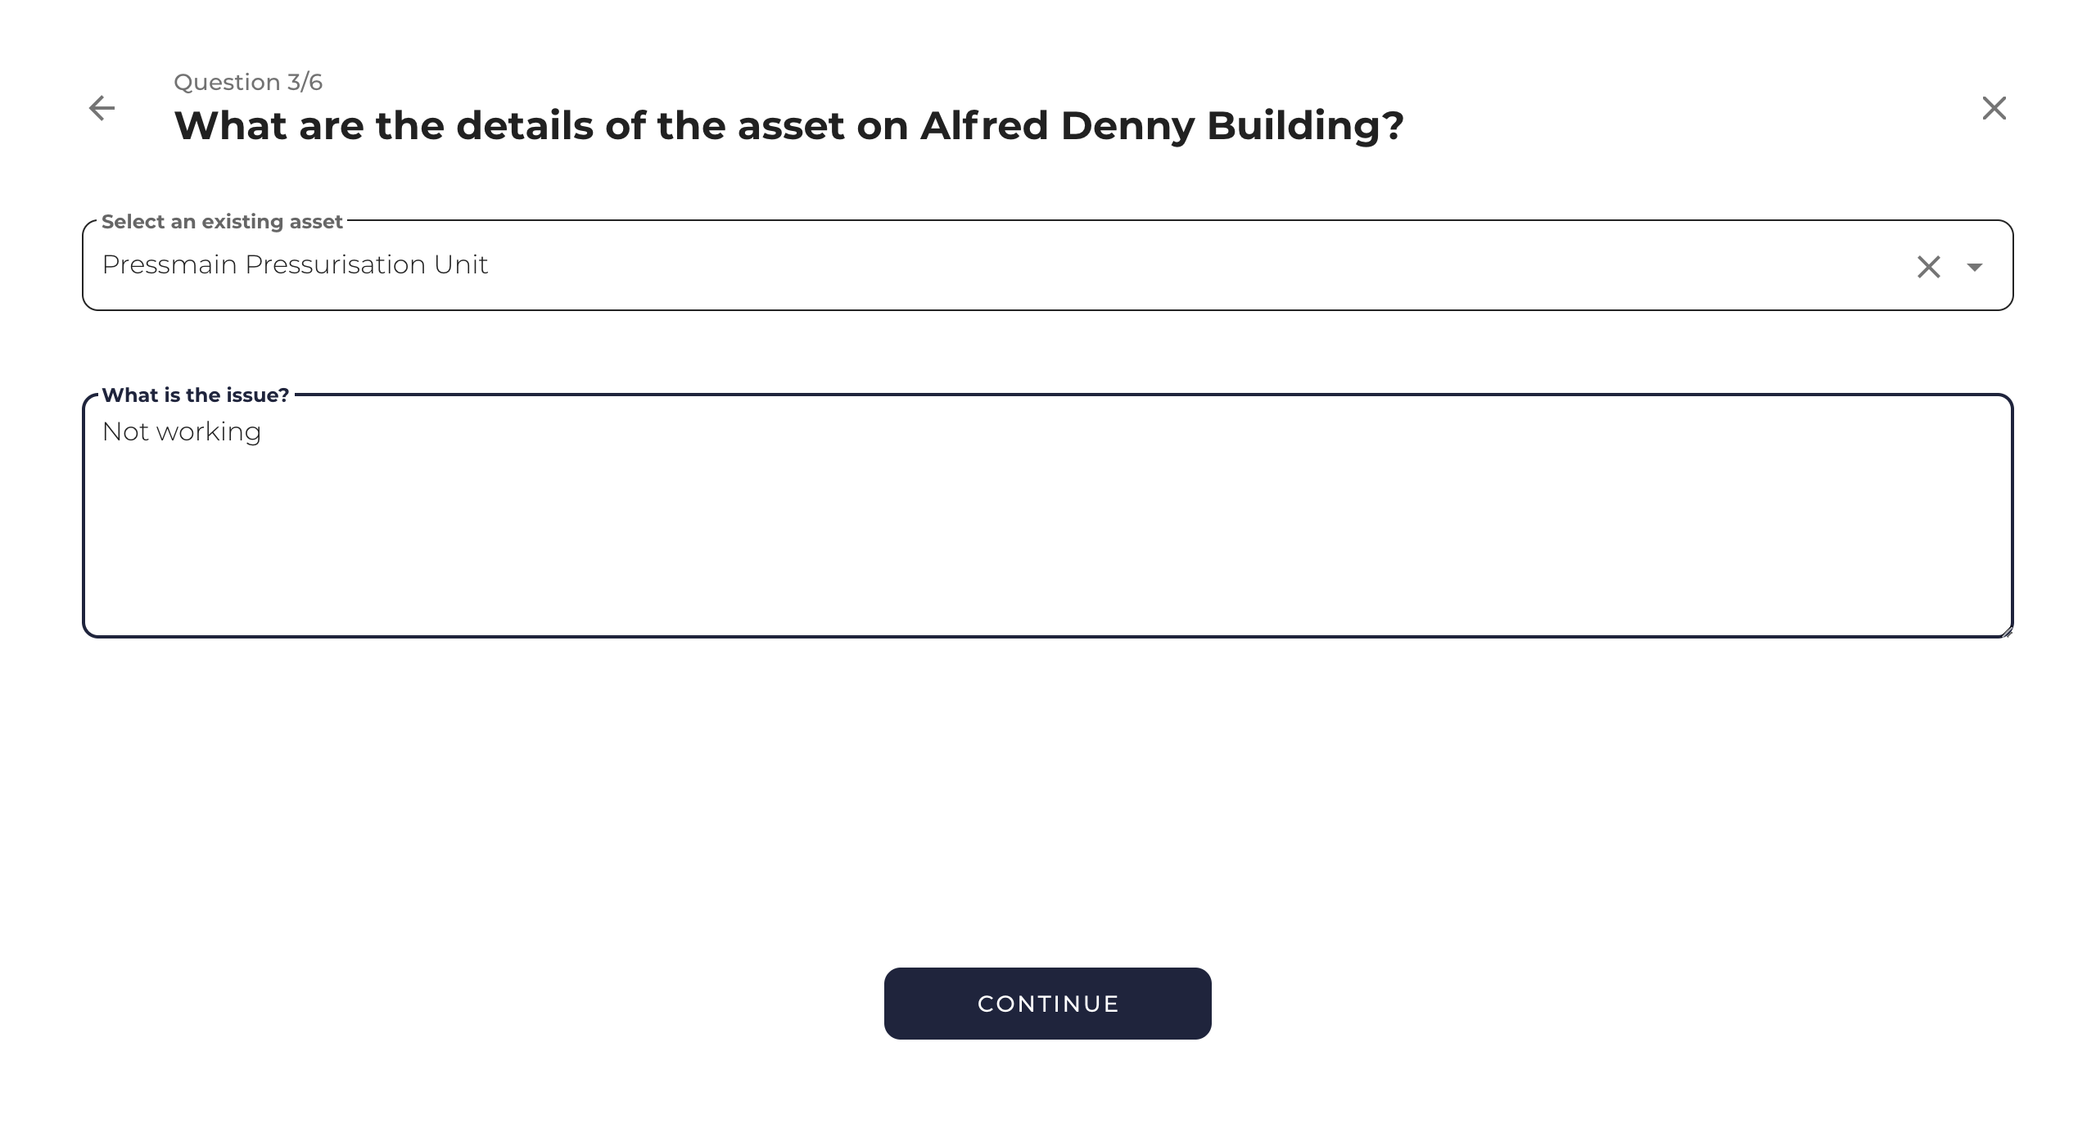Place cursor in the 'Not working' text
This screenshot has width=2096, height=1128.
tap(182, 432)
